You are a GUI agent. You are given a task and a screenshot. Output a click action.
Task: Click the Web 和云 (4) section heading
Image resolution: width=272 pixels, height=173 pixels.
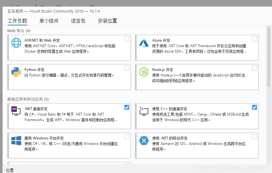pos(19,31)
